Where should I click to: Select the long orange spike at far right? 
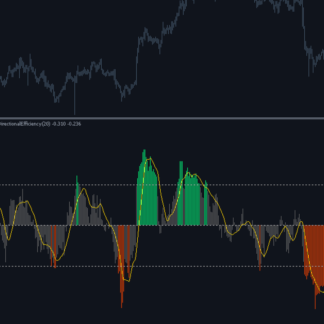pos(315,267)
